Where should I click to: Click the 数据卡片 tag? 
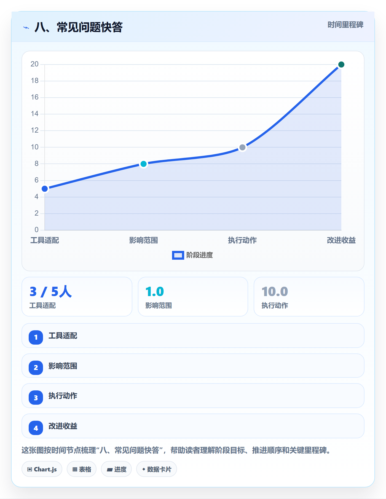[x=157, y=469]
